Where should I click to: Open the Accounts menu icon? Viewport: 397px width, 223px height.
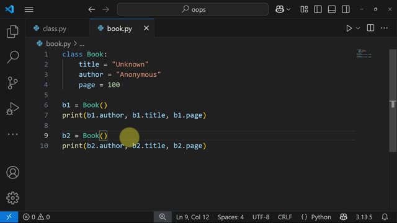coord(12,172)
